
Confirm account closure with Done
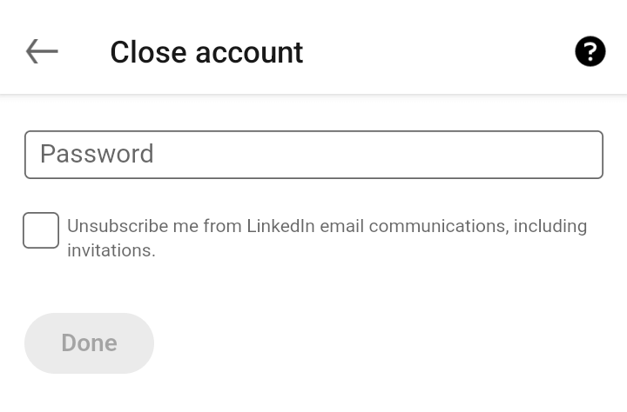tap(89, 343)
